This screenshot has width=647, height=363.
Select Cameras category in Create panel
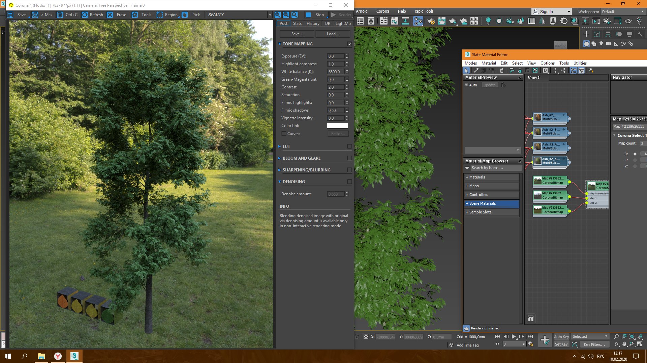(x=609, y=44)
